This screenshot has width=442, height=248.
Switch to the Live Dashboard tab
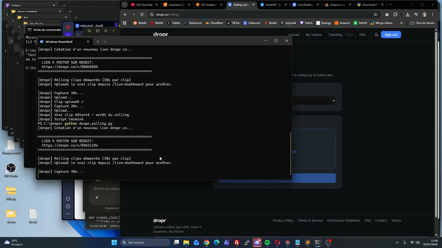[x=306, y=5]
